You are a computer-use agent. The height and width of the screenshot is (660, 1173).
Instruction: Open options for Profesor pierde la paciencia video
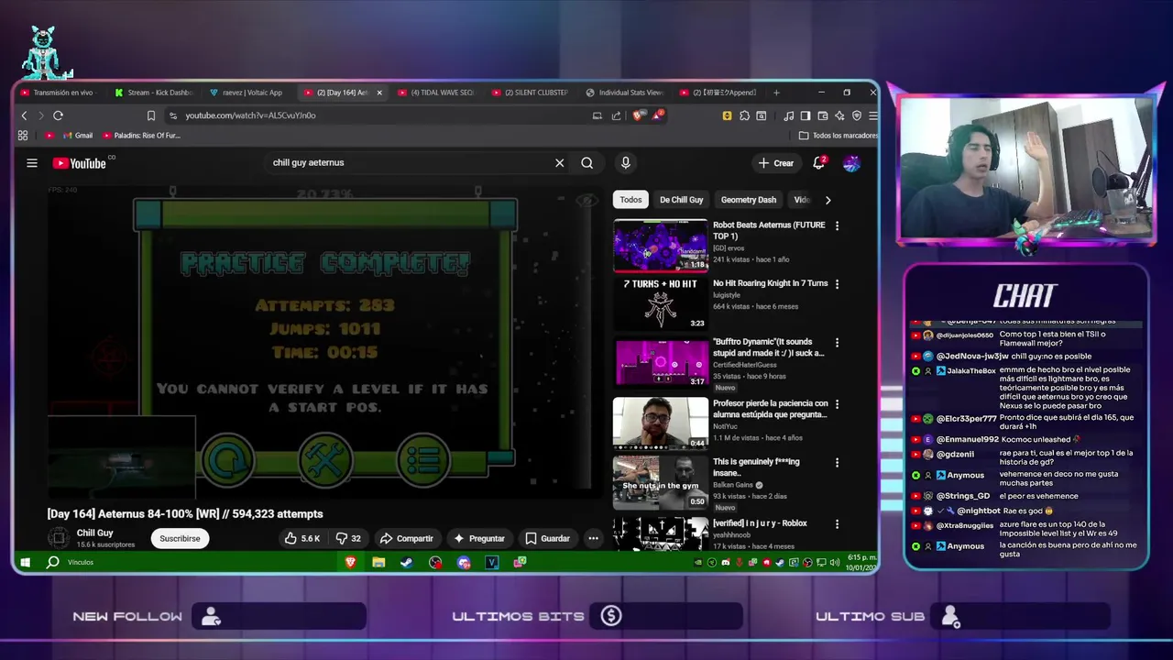click(837, 403)
